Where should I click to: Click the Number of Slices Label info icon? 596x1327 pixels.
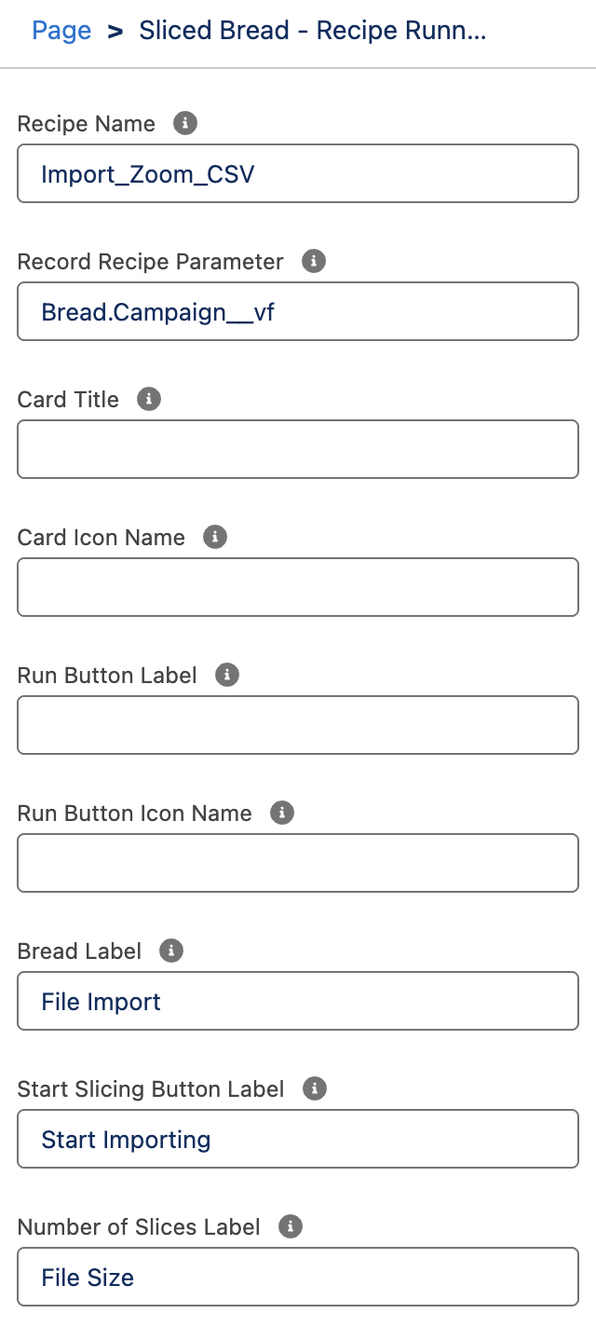290,1226
